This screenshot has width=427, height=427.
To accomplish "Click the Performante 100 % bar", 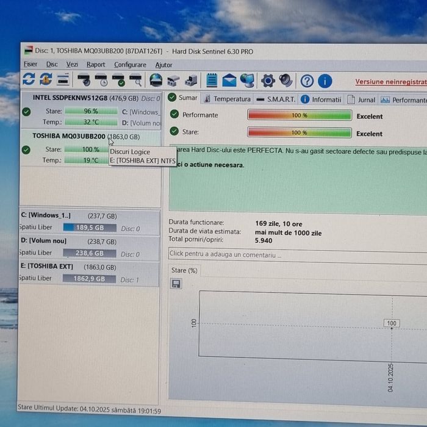I will pyautogui.click(x=300, y=115).
